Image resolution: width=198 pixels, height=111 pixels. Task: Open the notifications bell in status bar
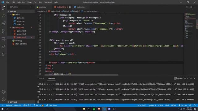[x=195, y=105]
